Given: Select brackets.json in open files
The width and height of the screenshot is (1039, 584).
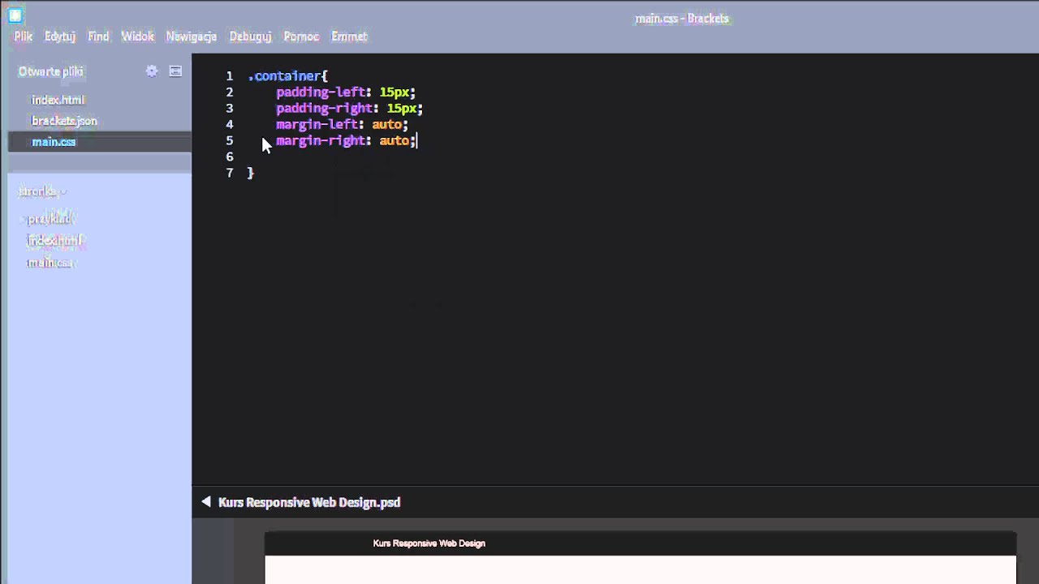Looking at the screenshot, I should pyautogui.click(x=64, y=121).
